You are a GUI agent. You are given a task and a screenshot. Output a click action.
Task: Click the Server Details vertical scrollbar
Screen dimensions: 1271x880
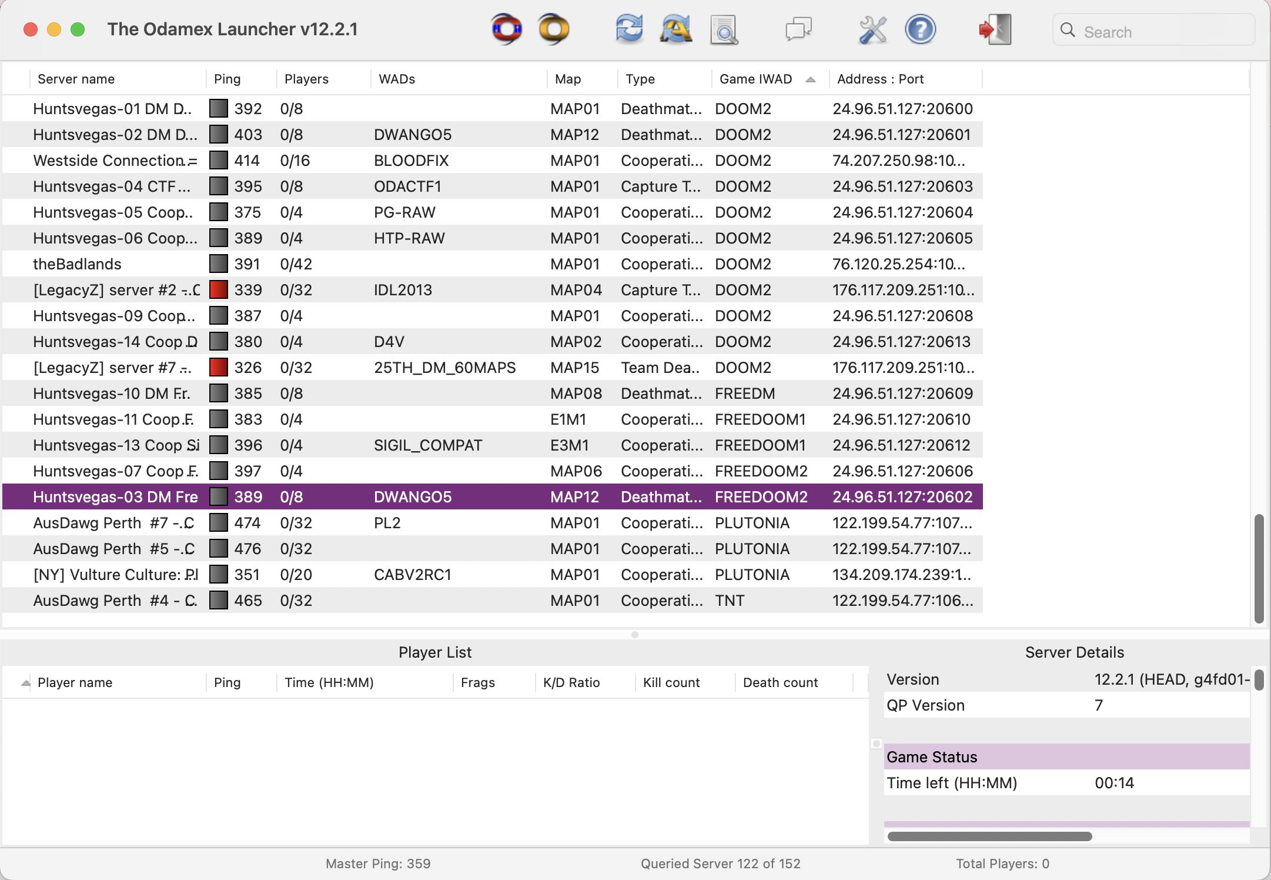point(1259,679)
